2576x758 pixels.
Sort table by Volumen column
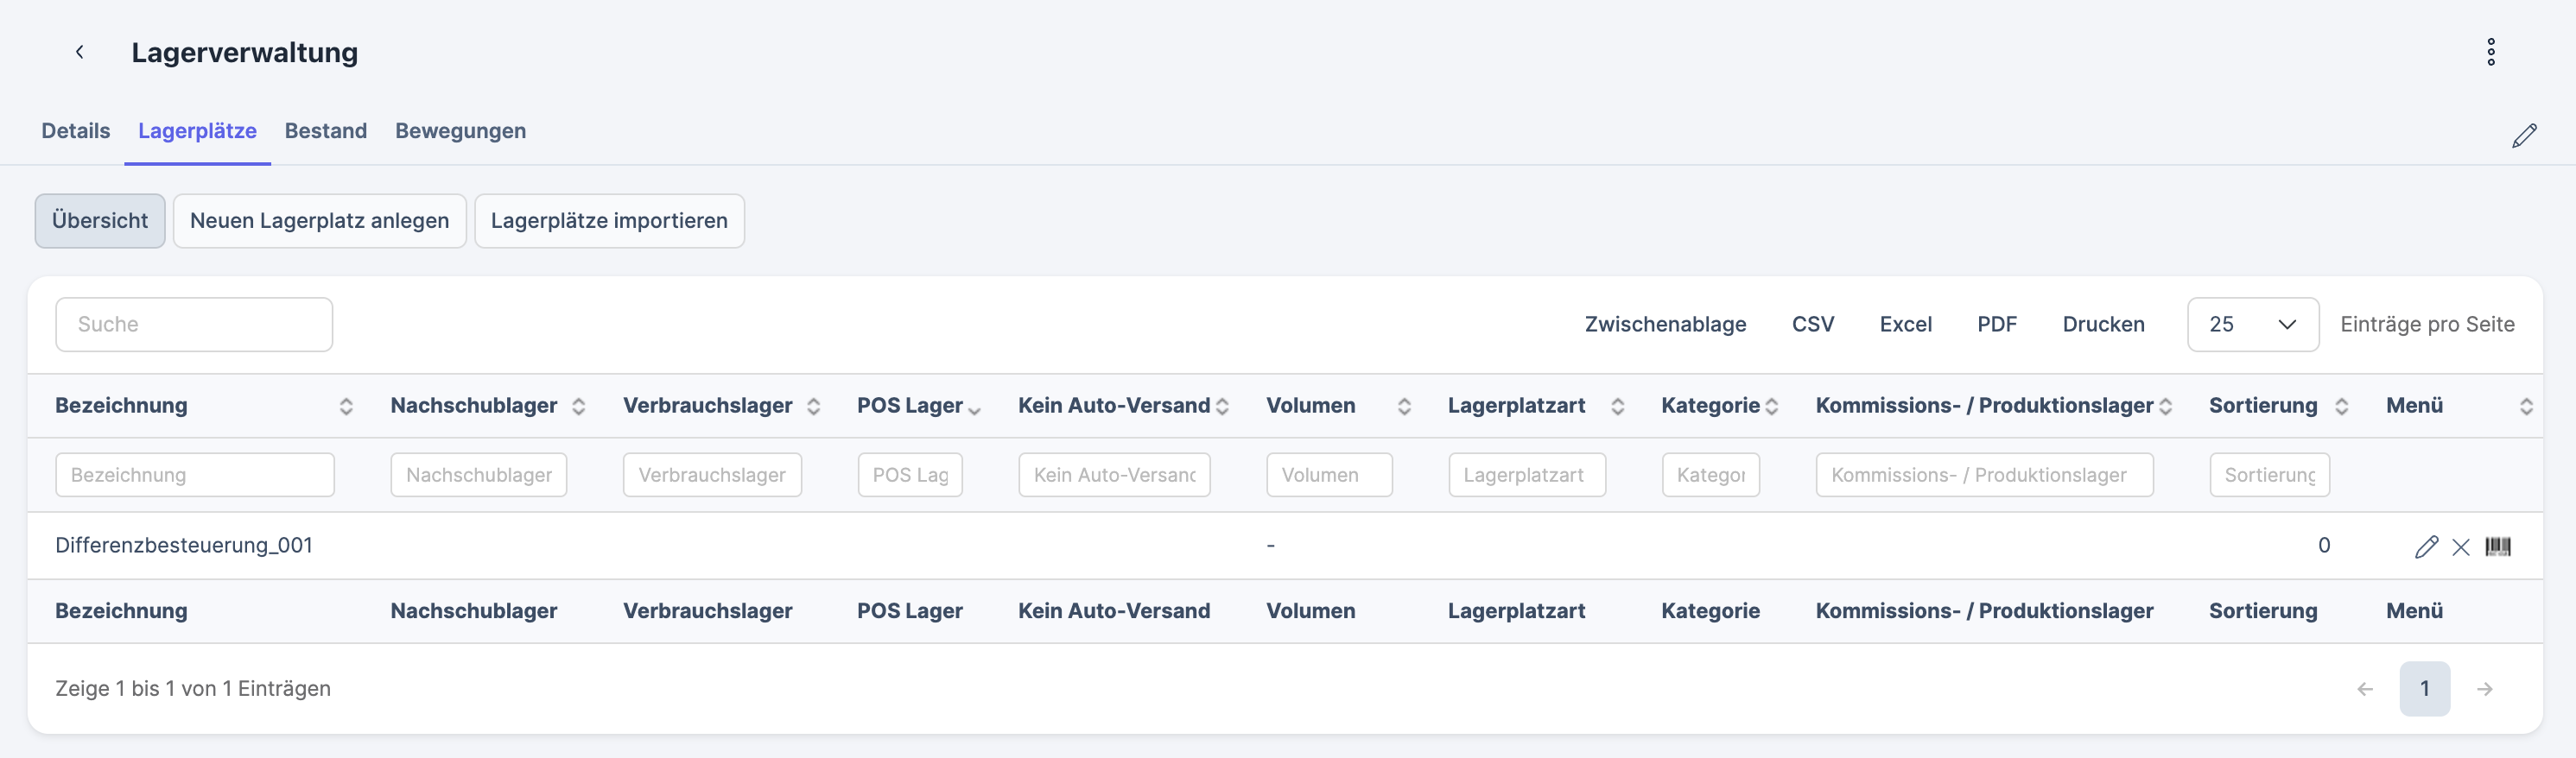pos(1310,406)
